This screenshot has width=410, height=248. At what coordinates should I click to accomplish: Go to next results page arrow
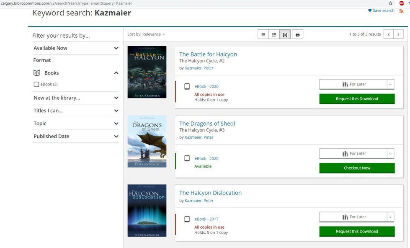point(399,34)
